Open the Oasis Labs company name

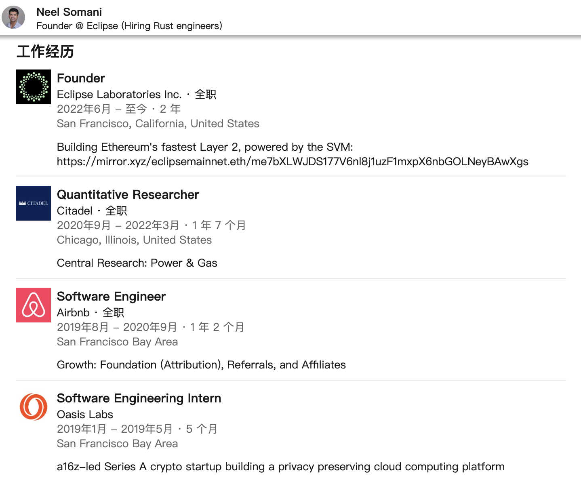pos(85,415)
